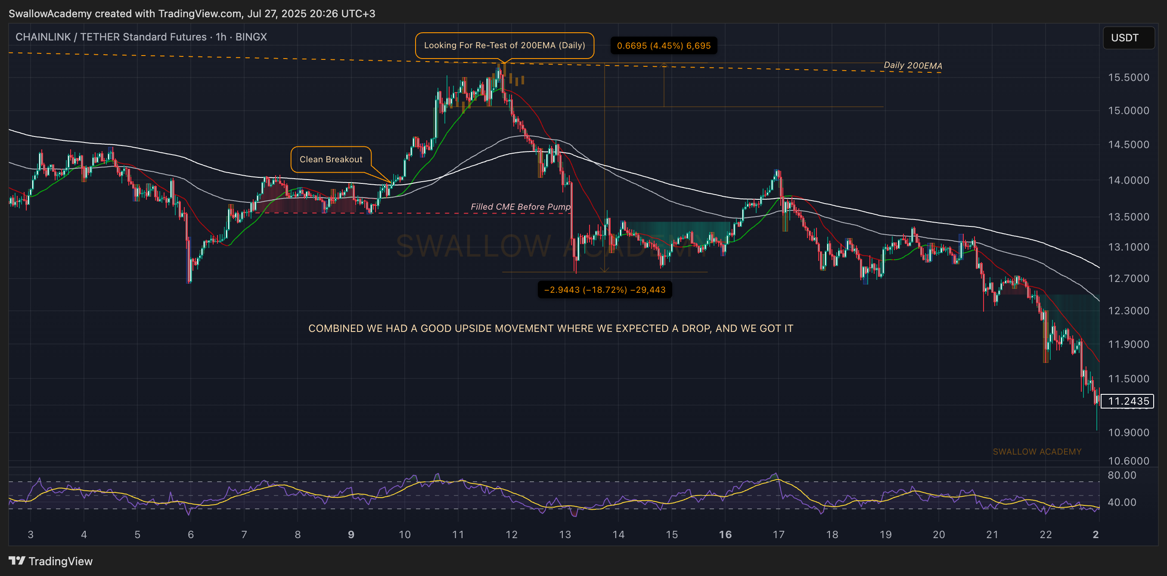Viewport: 1167px width, 576px height.
Task: Click date label 11 on time axis
Action: pos(458,535)
